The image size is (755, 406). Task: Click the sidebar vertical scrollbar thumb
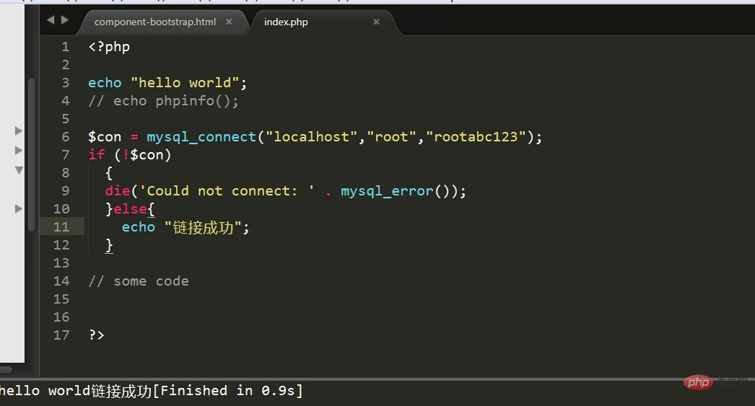[32, 154]
